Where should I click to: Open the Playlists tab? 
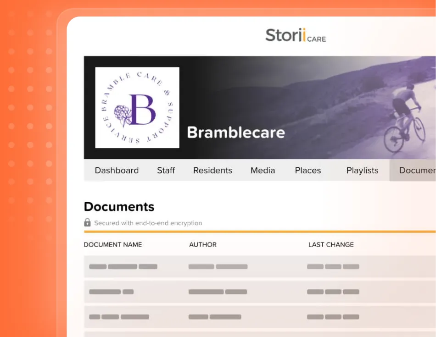pyautogui.click(x=362, y=170)
